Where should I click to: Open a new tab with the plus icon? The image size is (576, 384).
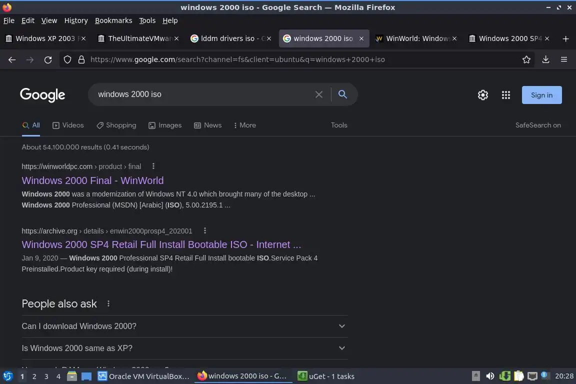click(x=565, y=38)
